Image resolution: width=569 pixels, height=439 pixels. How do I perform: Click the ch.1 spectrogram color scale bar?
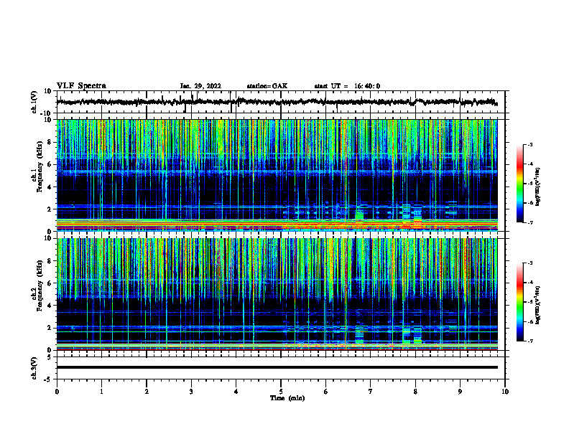(519, 184)
